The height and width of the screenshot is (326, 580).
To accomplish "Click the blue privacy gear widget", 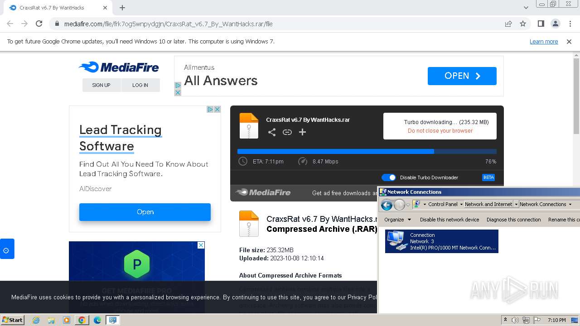I will (6, 249).
